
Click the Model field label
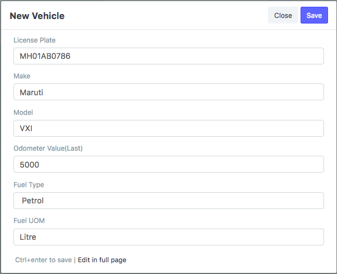pyautogui.click(x=24, y=113)
